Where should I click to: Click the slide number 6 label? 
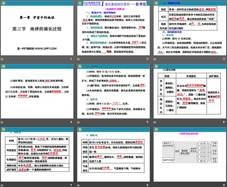(x=223, y=122)
